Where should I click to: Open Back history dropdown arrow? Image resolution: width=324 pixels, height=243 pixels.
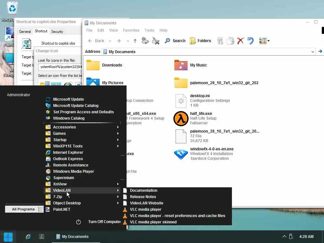[110, 41]
